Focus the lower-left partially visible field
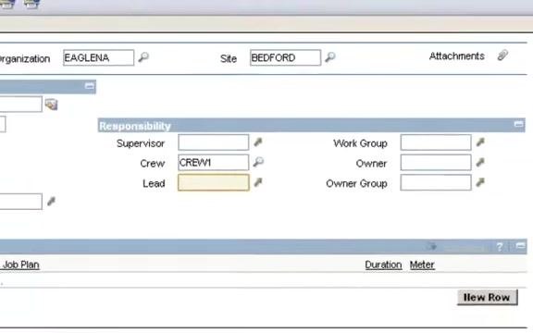 coord(20,202)
